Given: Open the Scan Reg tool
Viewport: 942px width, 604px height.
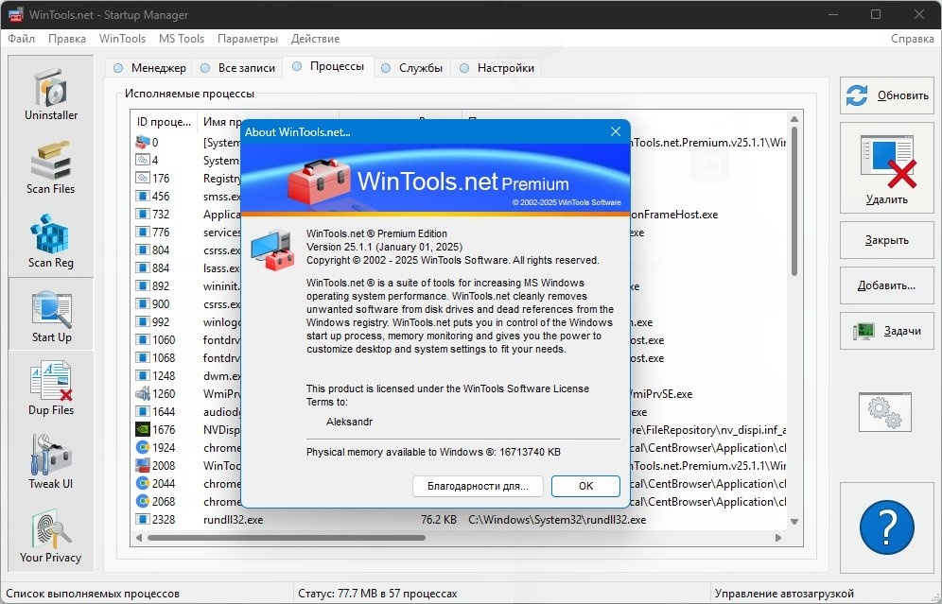Looking at the screenshot, I should [x=51, y=241].
